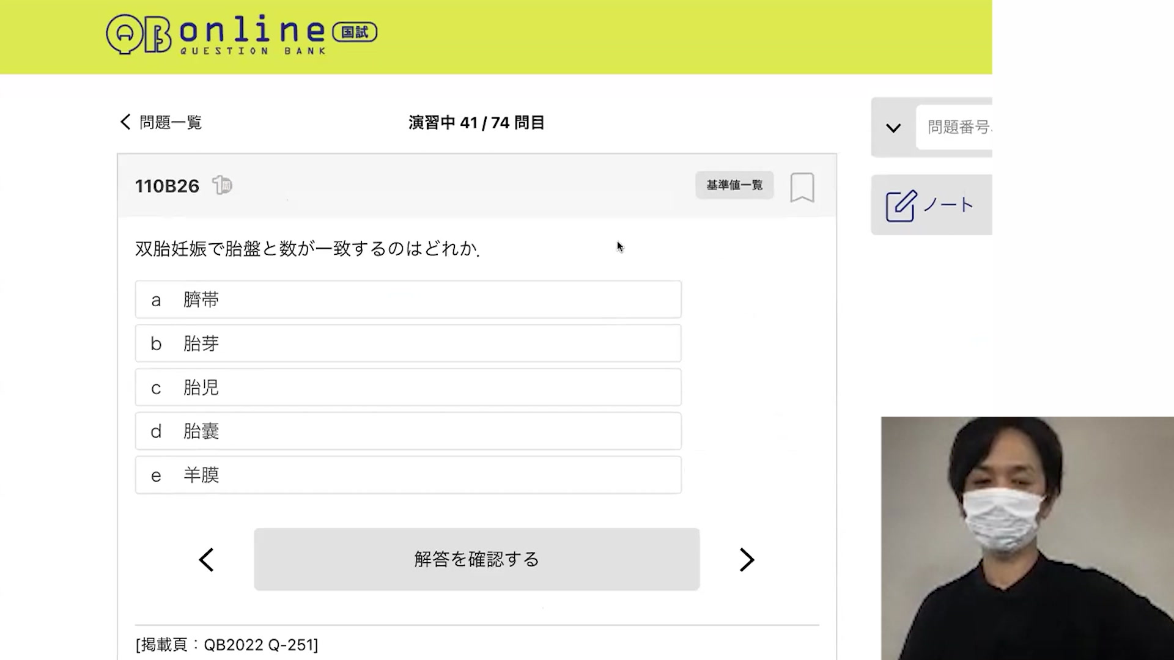
Task: Click the back chevron beside 問題一覧
Action: 125,122
